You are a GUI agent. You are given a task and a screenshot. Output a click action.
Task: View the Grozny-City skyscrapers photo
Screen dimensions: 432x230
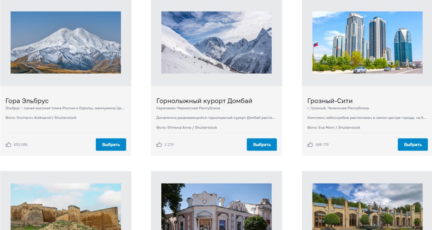(367, 42)
